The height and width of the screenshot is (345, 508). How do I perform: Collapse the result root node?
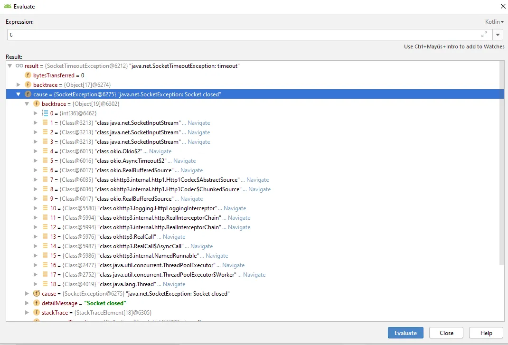(9, 66)
